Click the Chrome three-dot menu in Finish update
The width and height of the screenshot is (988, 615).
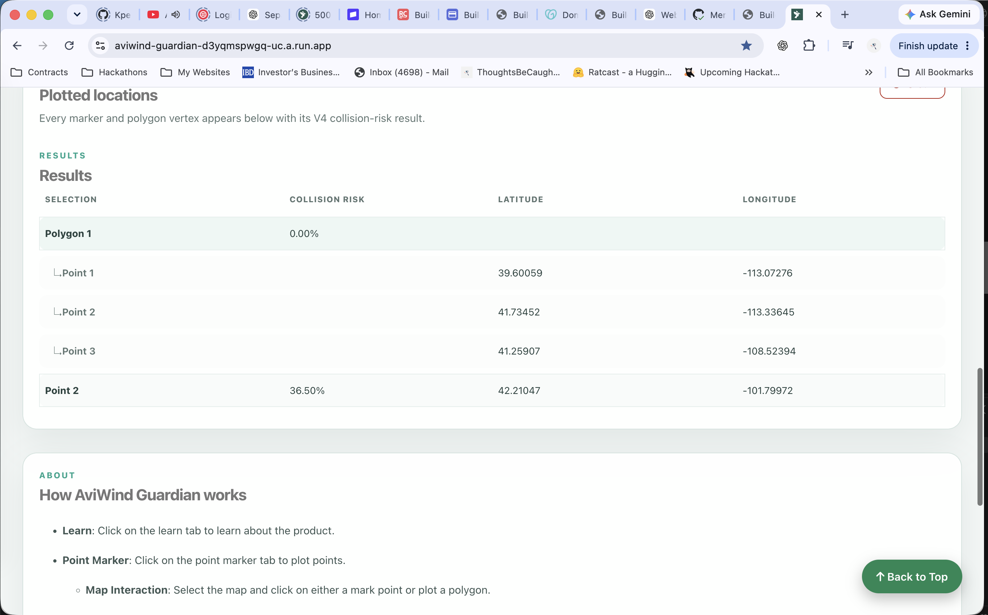[x=967, y=46]
